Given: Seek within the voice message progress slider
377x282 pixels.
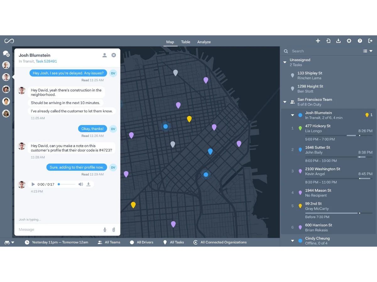Looking at the screenshot, I should 67,184.
